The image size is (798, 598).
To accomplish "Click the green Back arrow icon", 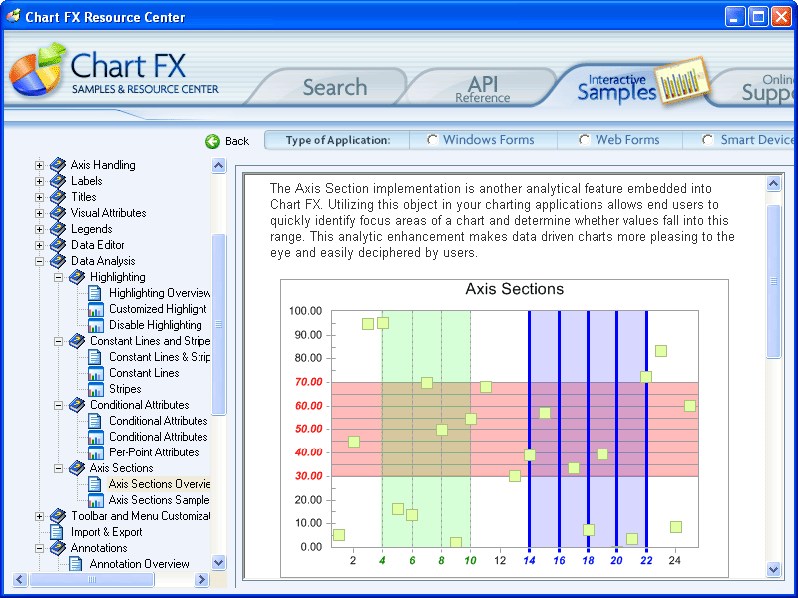I will 212,141.
